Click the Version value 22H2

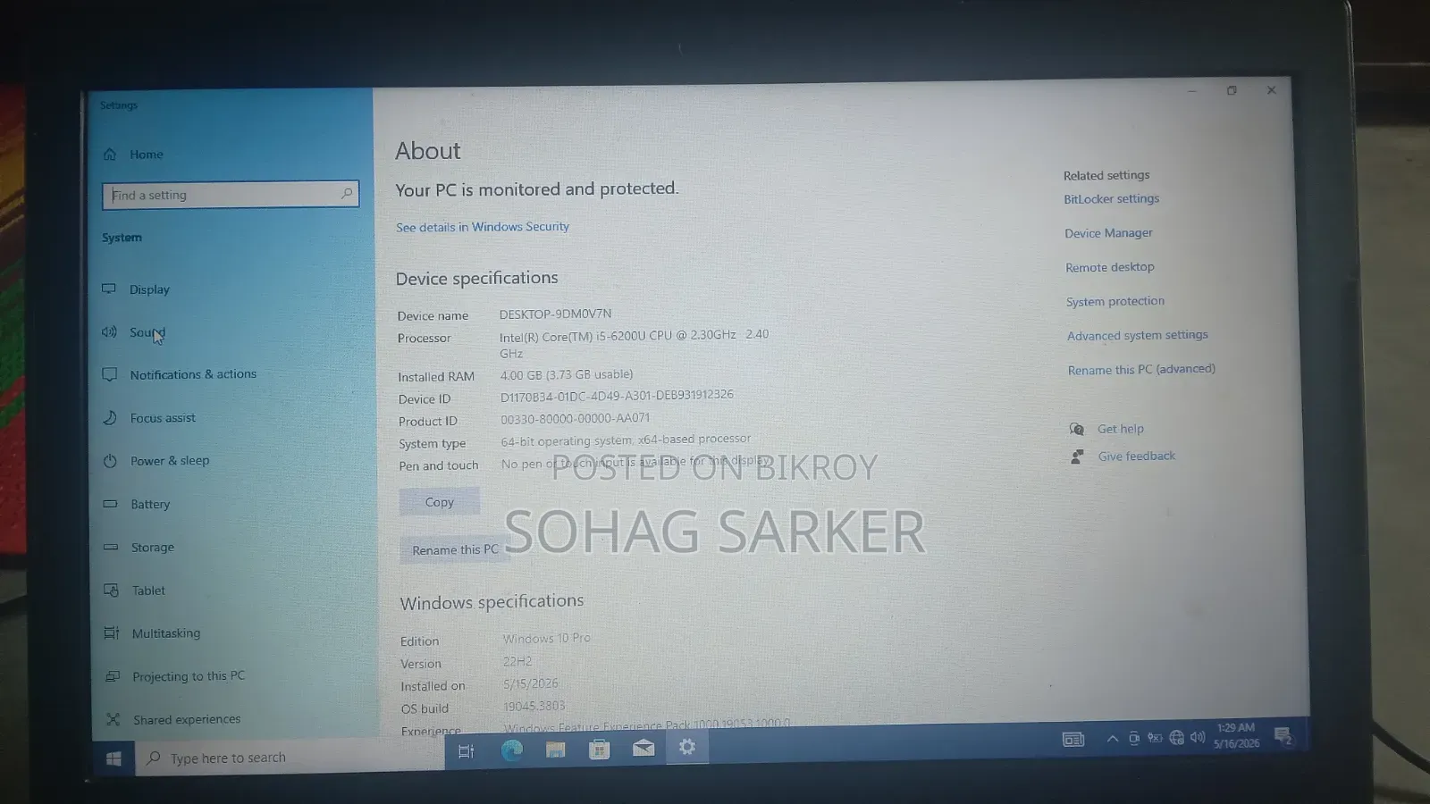click(517, 662)
